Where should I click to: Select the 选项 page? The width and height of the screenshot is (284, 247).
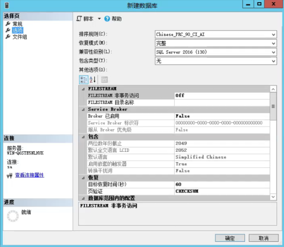click(x=18, y=30)
